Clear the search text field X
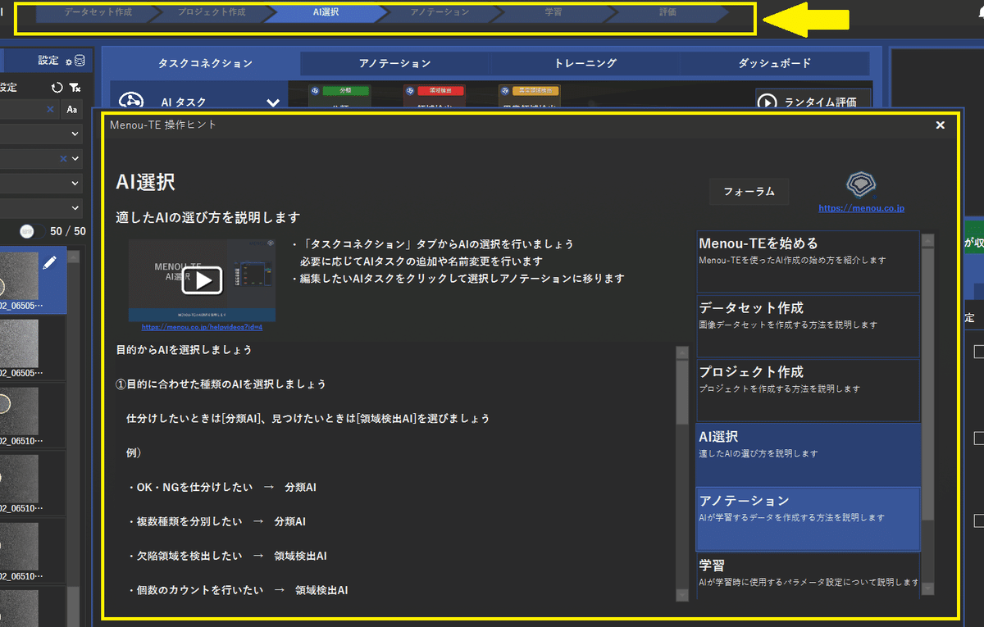 50,109
